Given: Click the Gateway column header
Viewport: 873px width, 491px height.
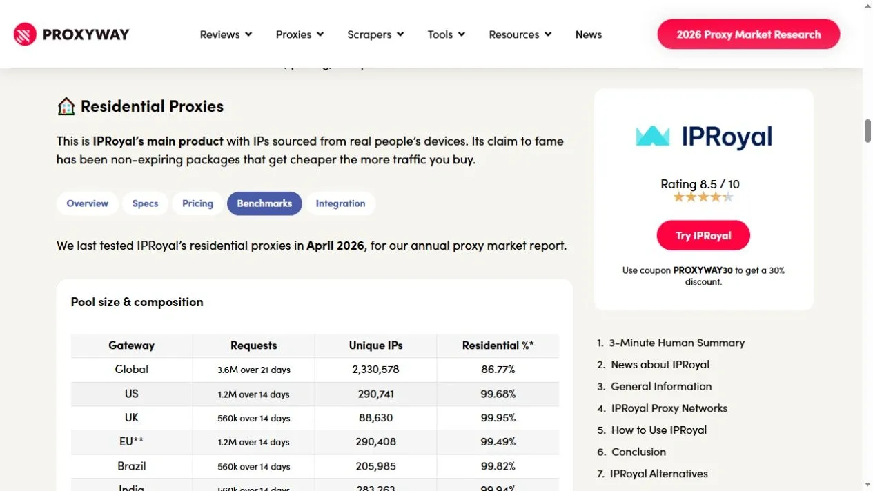Looking at the screenshot, I should point(132,345).
